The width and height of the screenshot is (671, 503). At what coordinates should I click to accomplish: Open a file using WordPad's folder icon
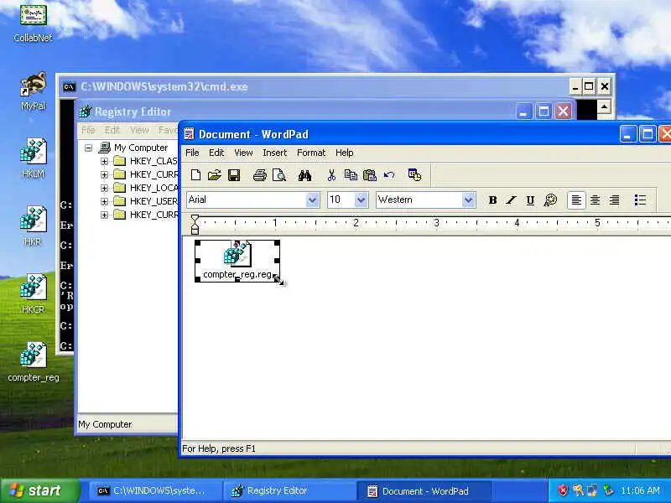215,175
